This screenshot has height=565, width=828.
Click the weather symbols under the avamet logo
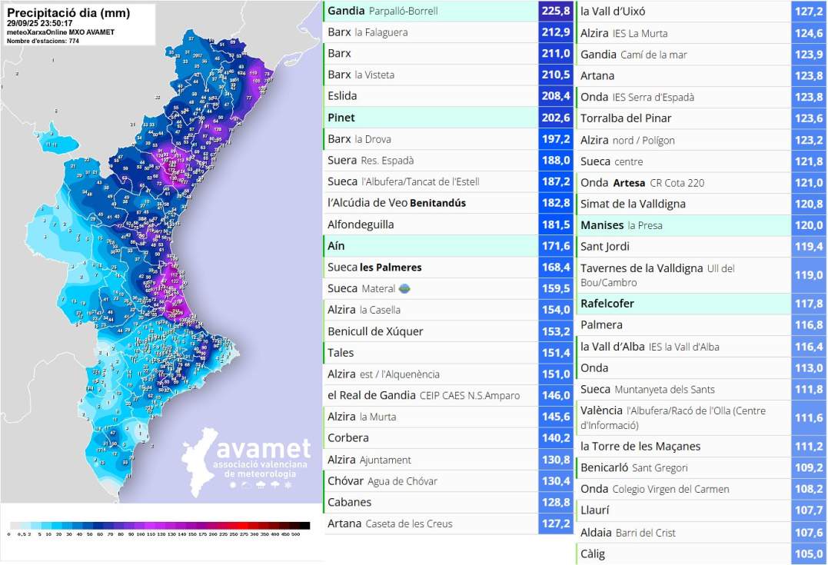(x=261, y=485)
